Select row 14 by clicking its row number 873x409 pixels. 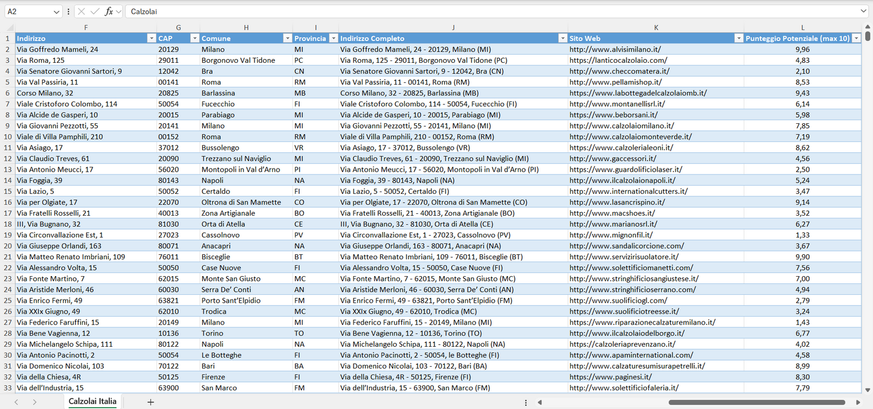(8, 180)
